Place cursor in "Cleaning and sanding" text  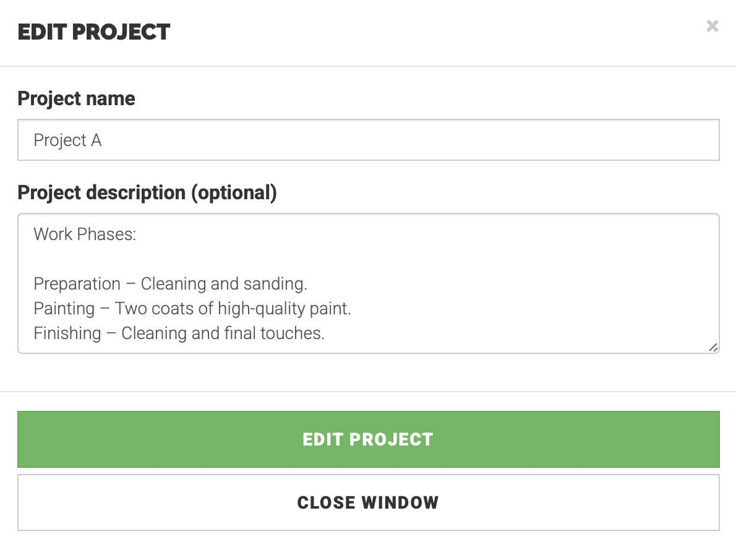223,284
